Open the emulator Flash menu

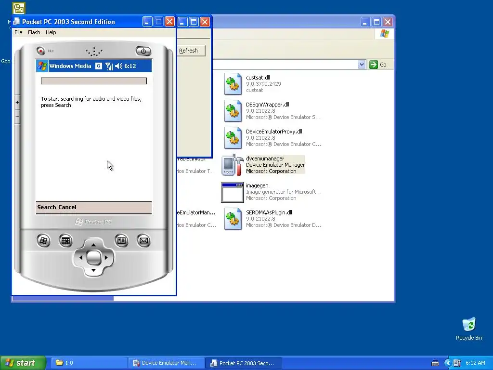coord(34,32)
